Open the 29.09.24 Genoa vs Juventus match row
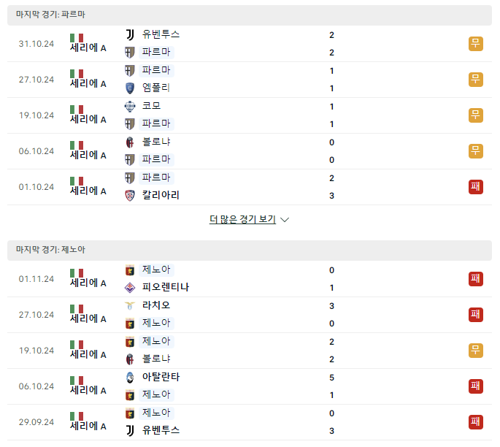 (x=250, y=422)
